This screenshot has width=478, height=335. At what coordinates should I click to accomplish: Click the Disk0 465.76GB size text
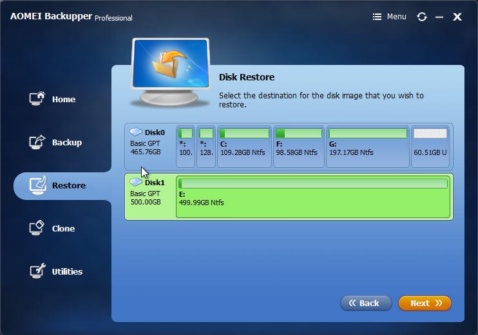[146, 152]
